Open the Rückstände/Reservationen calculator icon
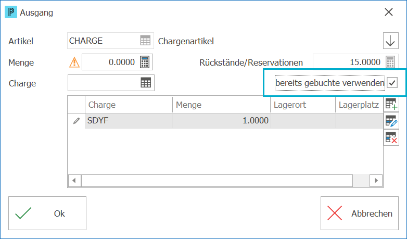 [x=390, y=62]
